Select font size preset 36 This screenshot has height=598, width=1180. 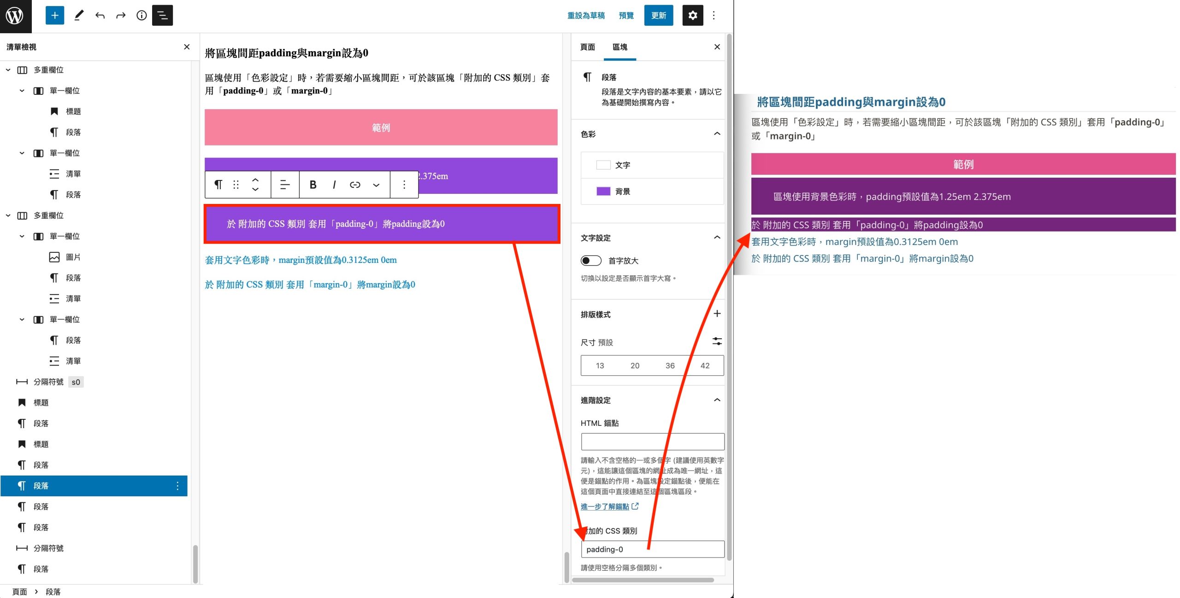(670, 366)
